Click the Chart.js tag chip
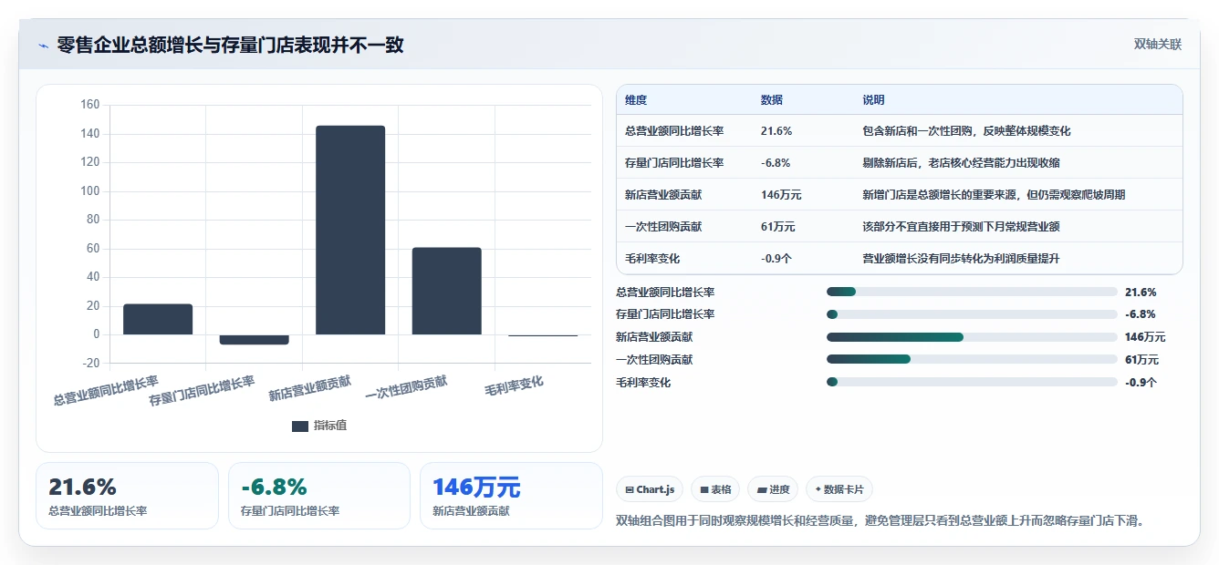This screenshot has width=1219, height=565. pyautogui.click(x=650, y=489)
